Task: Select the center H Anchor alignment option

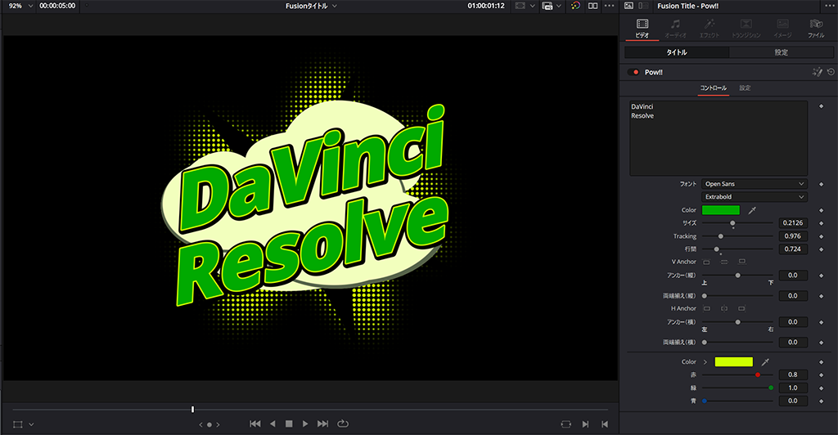Action: (724, 308)
